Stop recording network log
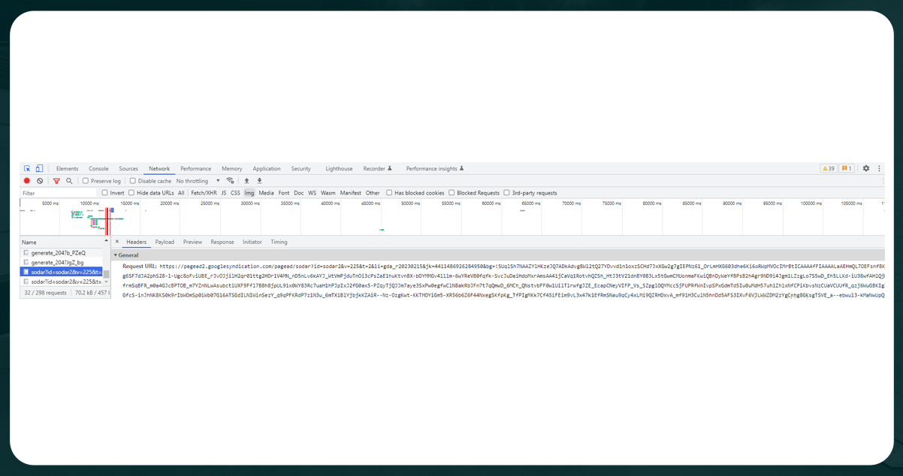Image resolution: width=903 pixels, height=476 pixels. coord(27,181)
